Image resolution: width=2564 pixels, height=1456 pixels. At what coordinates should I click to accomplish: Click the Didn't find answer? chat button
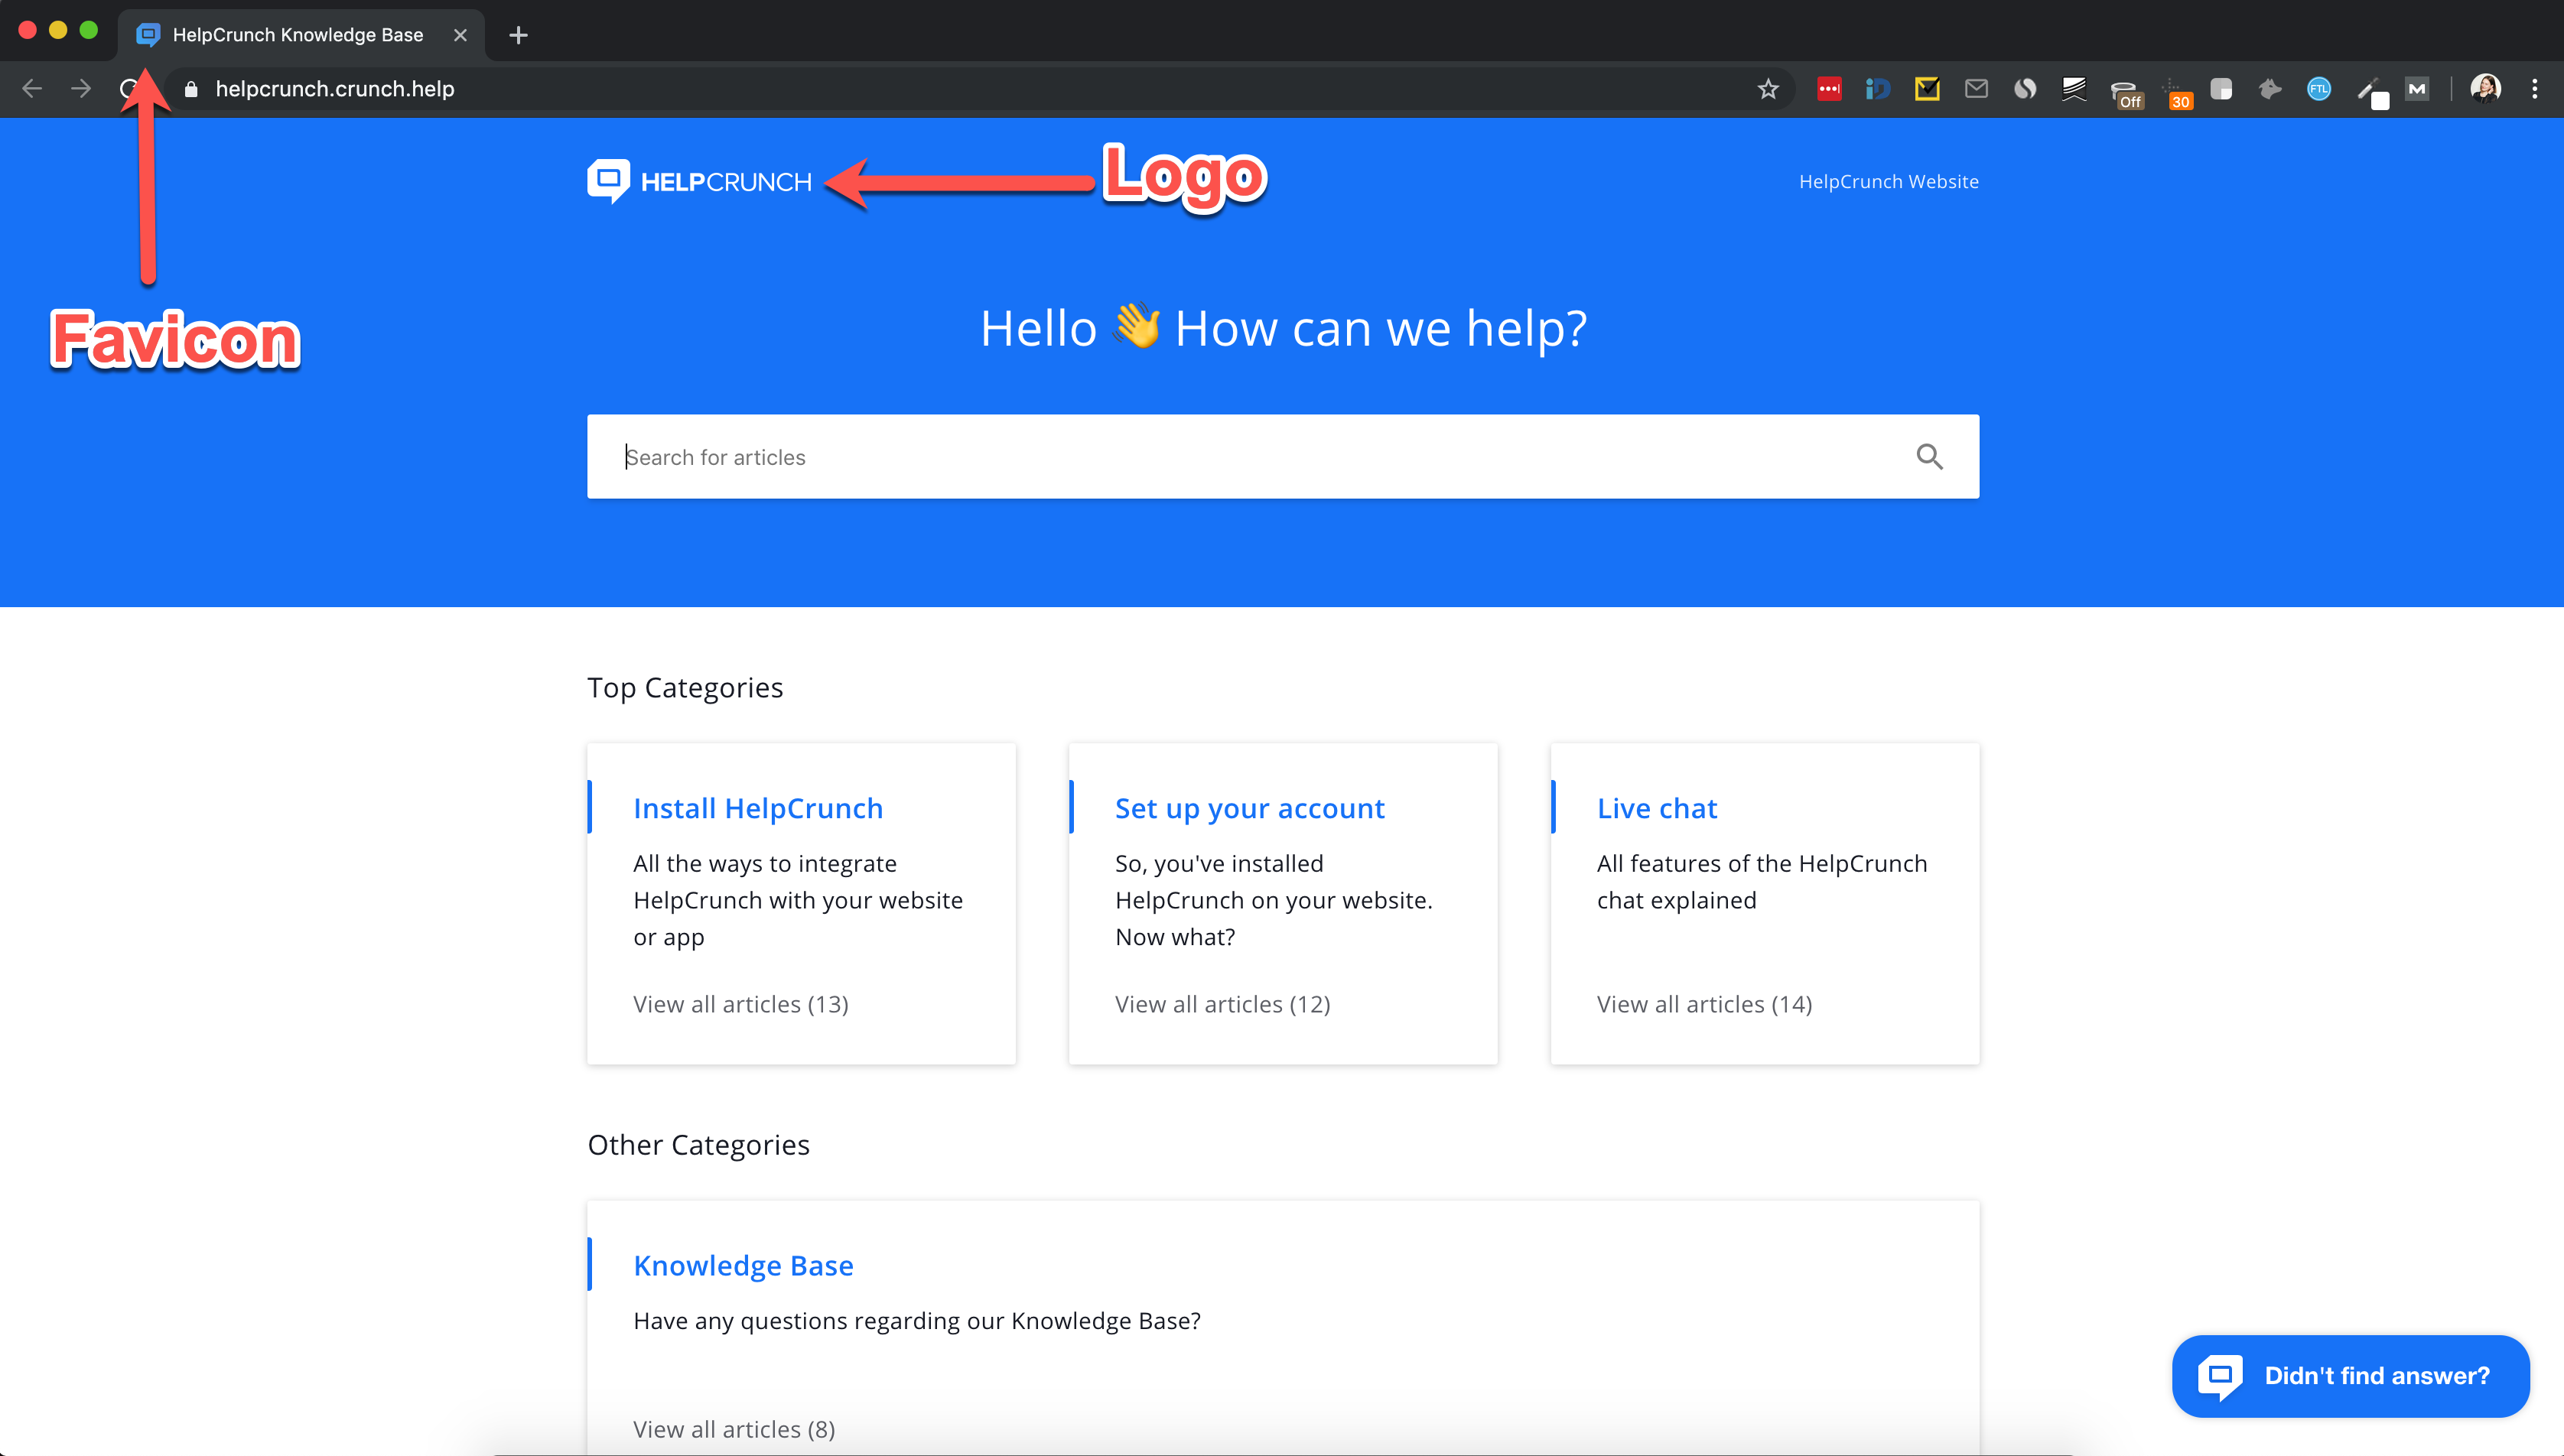click(x=2350, y=1375)
